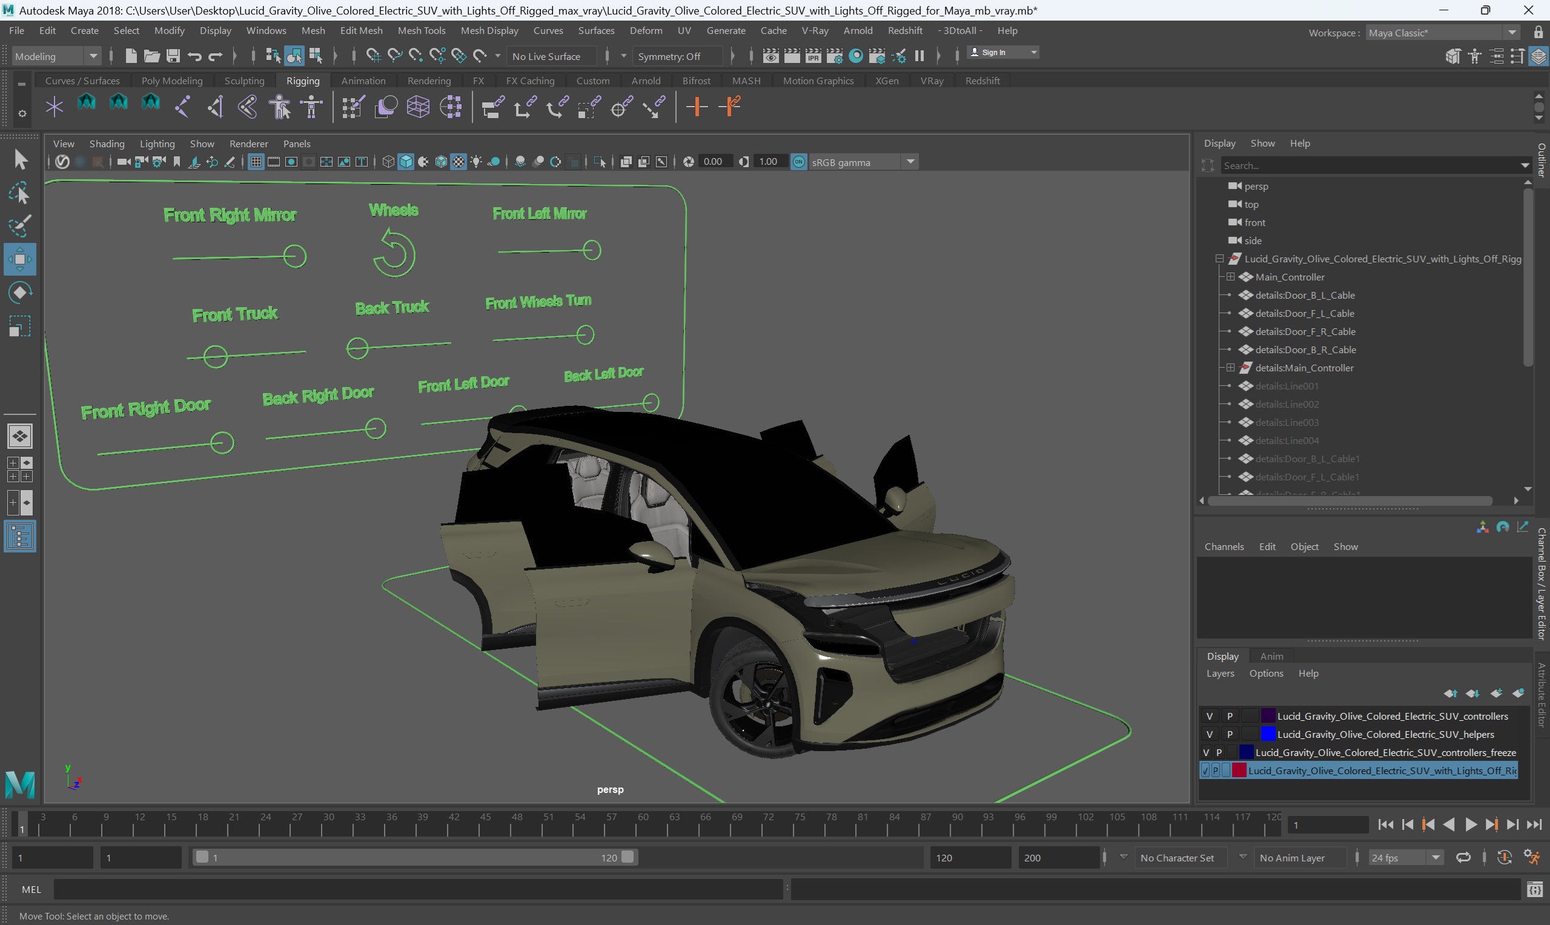Open the sRGB gamma view transform dropdown

click(x=863, y=162)
